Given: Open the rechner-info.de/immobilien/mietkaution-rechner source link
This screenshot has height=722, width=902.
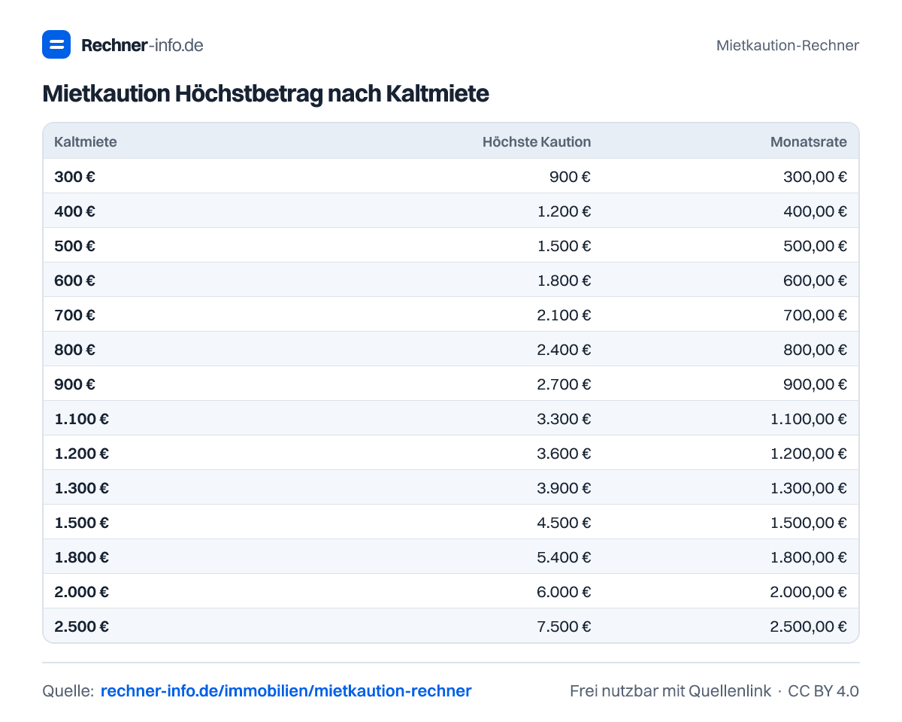Looking at the screenshot, I should [x=286, y=691].
